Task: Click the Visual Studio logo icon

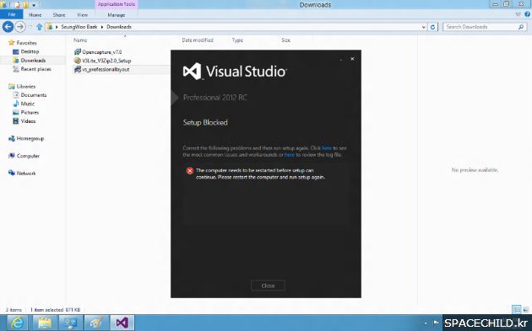Action: click(x=193, y=72)
